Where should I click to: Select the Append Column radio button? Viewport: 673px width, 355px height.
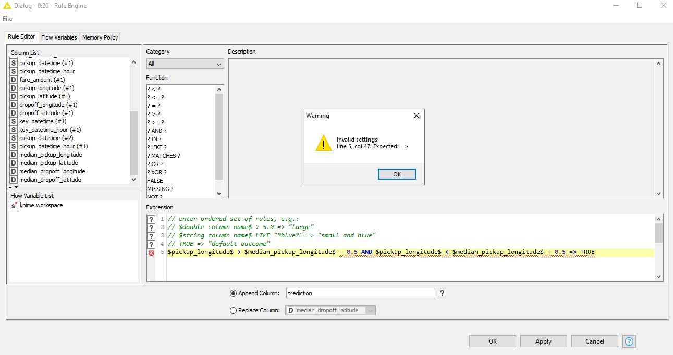tap(233, 293)
